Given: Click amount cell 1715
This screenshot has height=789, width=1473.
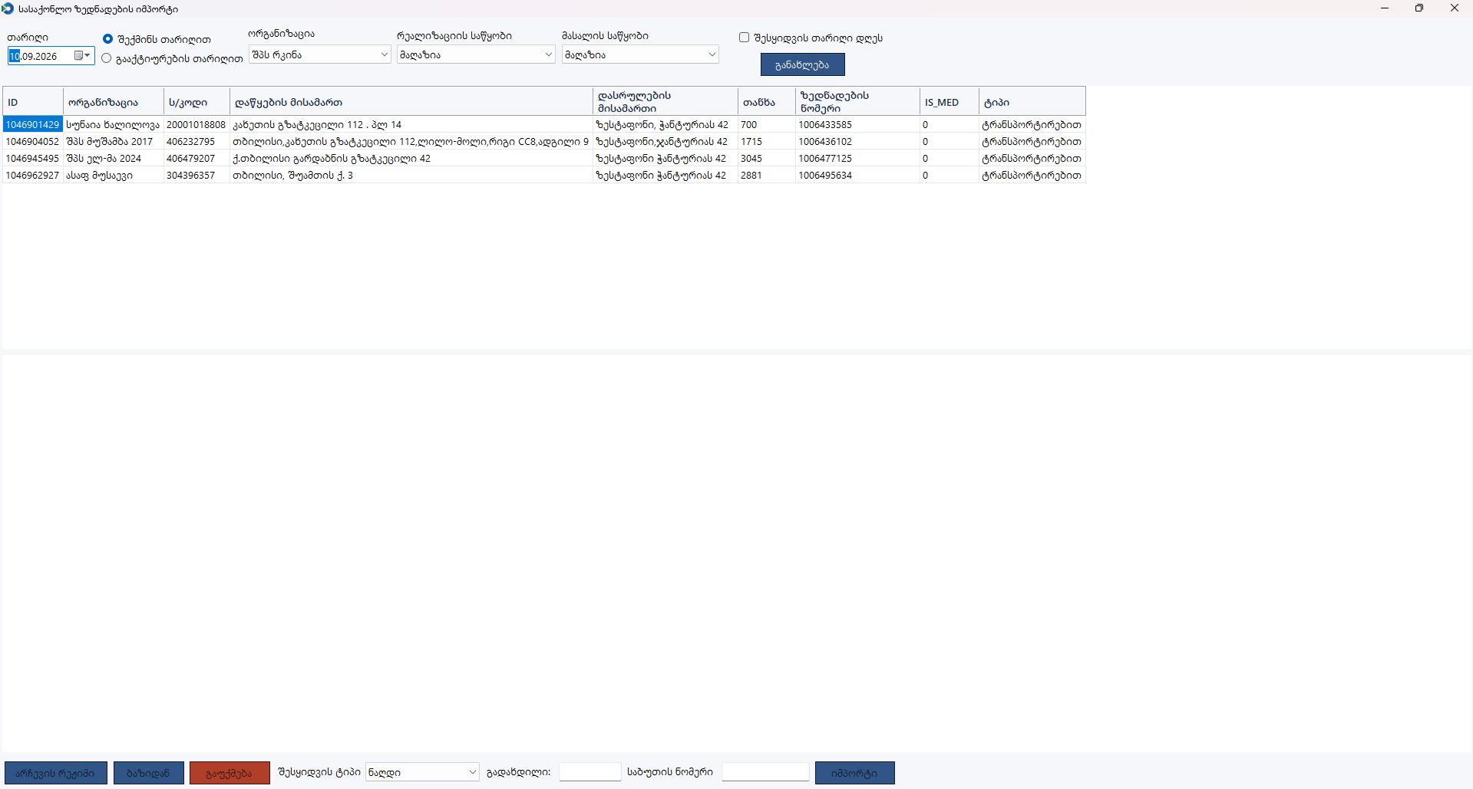Looking at the screenshot, I should click(766, 141).
